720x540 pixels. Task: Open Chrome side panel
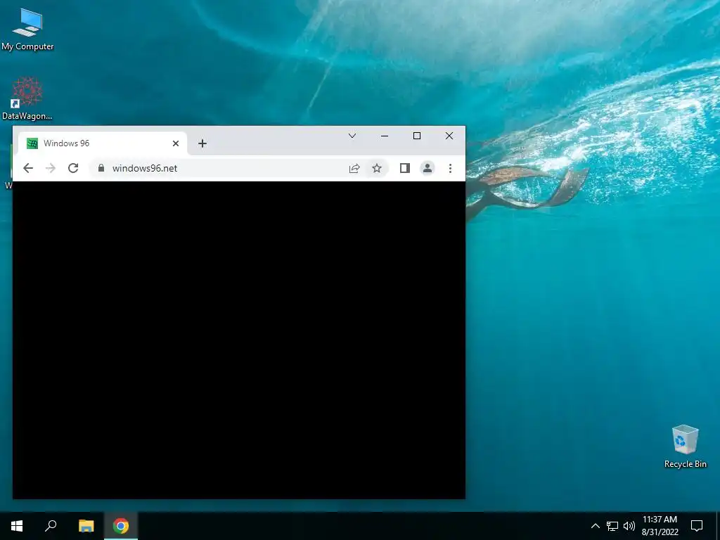(404, 168)
